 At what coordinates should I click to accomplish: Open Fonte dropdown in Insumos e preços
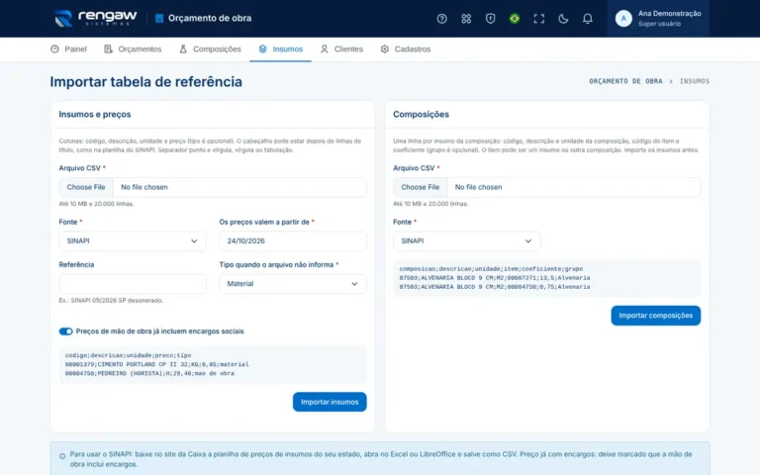[133, 240]
